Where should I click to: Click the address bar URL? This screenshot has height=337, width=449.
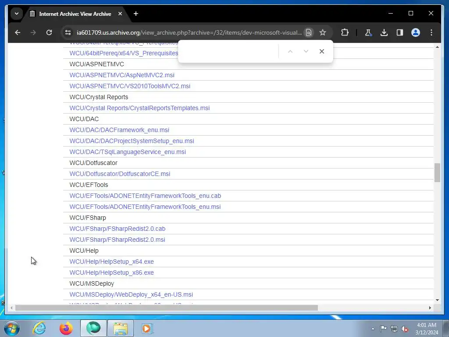(189, 32)
